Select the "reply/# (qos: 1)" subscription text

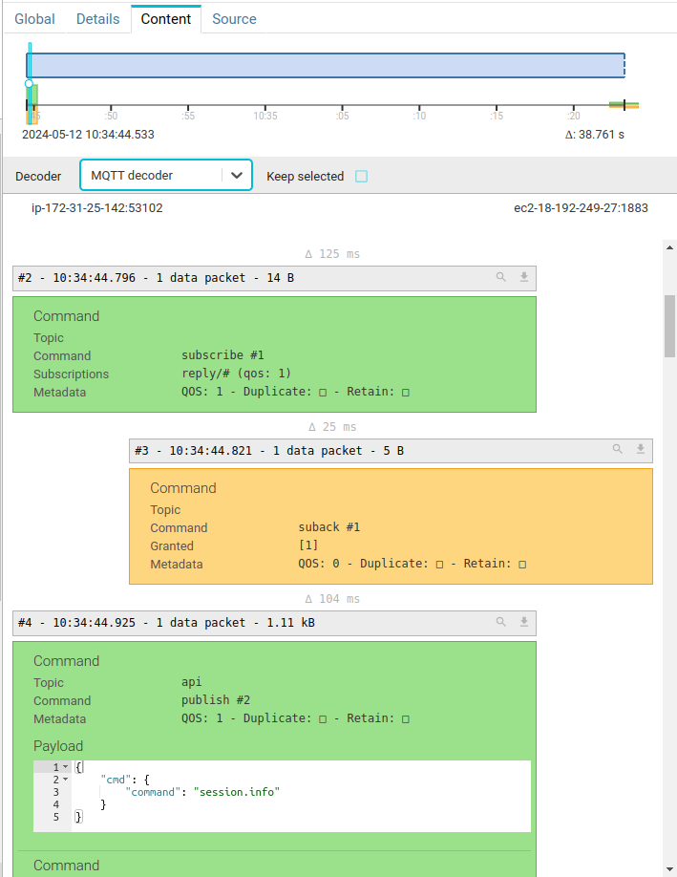click(x=236, y=374)
